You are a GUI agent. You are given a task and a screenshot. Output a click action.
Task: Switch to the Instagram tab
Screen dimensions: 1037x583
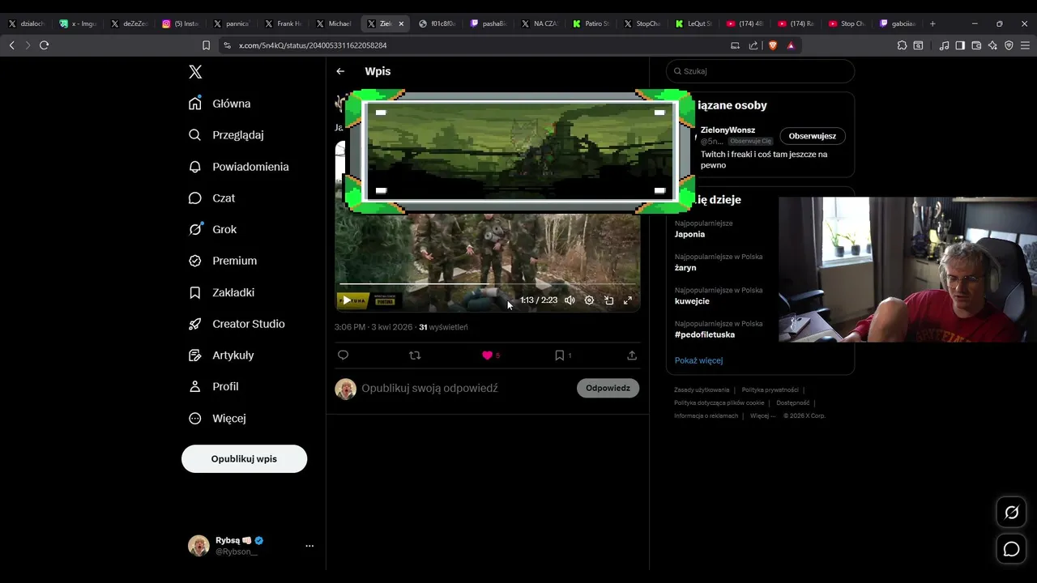tap(180, 23)
